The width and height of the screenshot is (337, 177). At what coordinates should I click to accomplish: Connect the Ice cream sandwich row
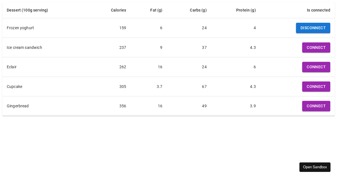pyautogui.click(x=316, y=47)
